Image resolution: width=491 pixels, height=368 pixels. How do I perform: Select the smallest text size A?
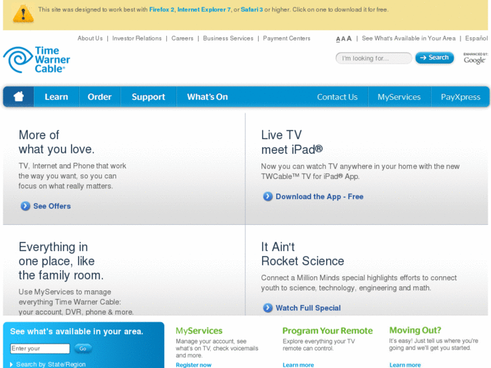338,39
